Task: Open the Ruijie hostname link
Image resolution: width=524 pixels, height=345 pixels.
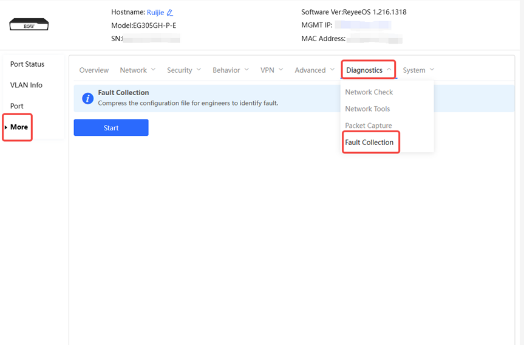Action: tap(155, 13)
